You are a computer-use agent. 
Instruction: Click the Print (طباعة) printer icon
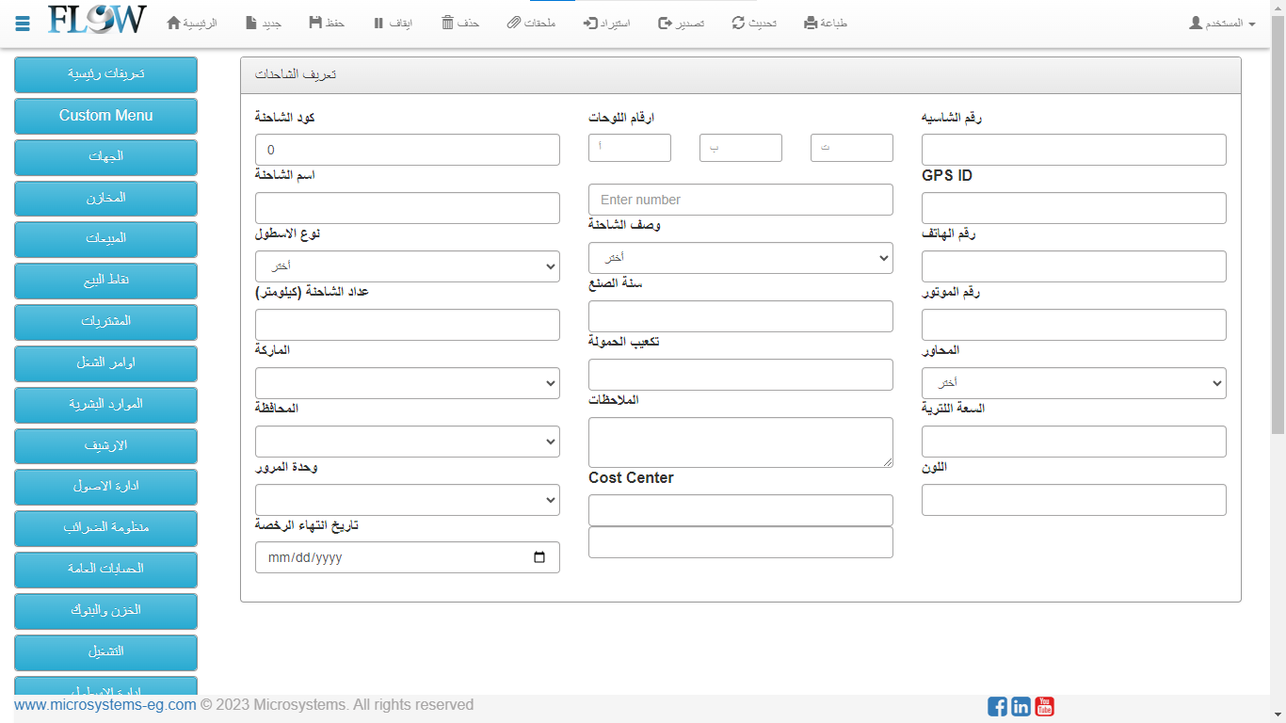pyautogui.click(x=811, y=23)
